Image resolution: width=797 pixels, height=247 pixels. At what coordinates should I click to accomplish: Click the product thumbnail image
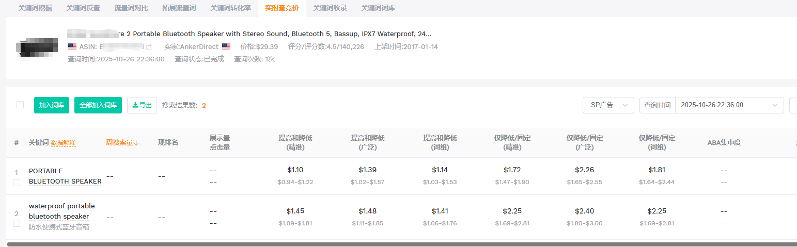tap(37, 47)
